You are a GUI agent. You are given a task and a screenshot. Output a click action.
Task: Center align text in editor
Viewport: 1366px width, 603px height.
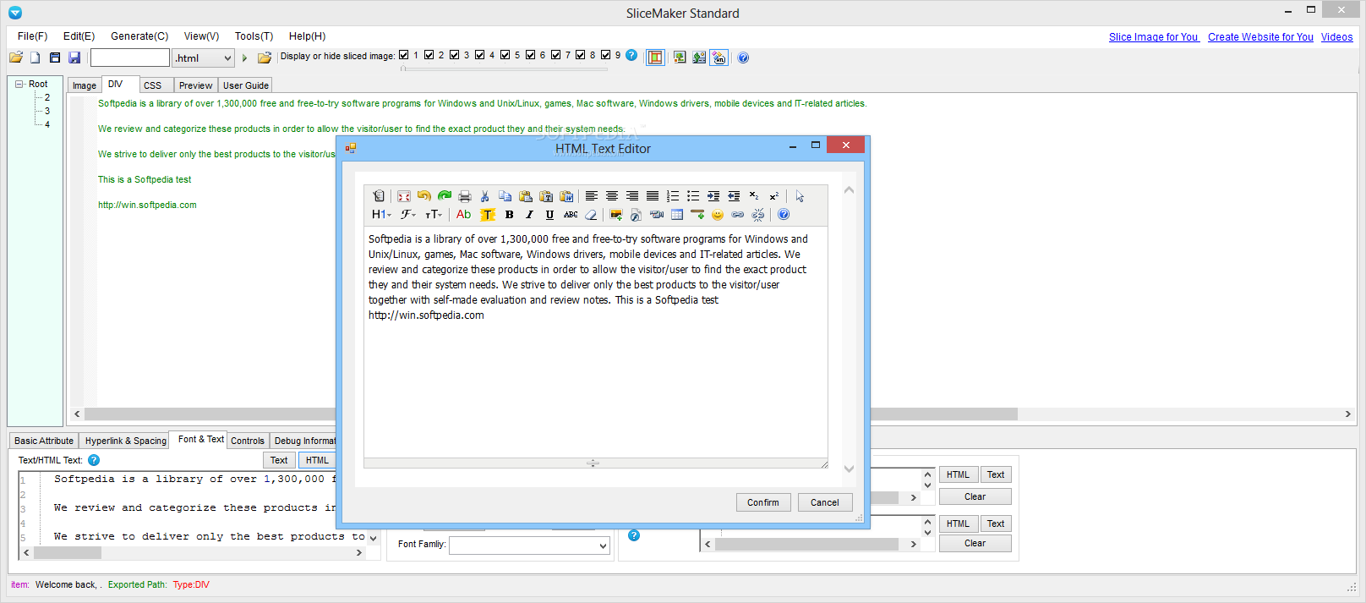pos(612,196)
